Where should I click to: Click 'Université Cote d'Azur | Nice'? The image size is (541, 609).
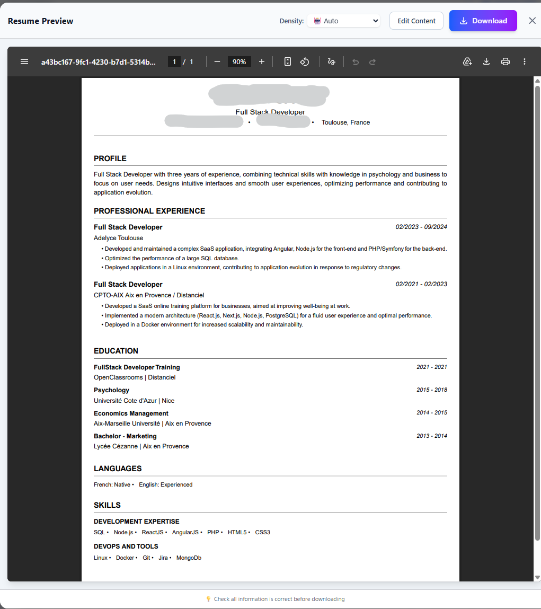pos(134,400)
